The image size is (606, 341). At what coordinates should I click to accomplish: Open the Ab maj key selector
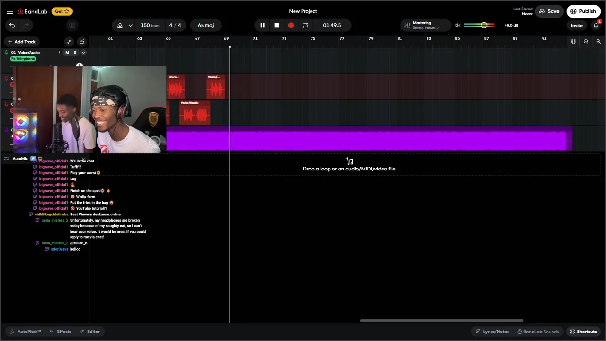(x=205, y=25)
